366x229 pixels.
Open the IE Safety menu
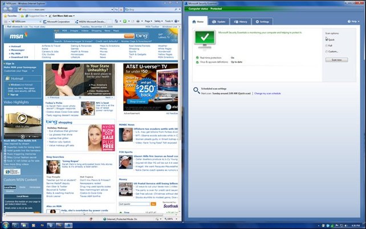pos(158,21)
